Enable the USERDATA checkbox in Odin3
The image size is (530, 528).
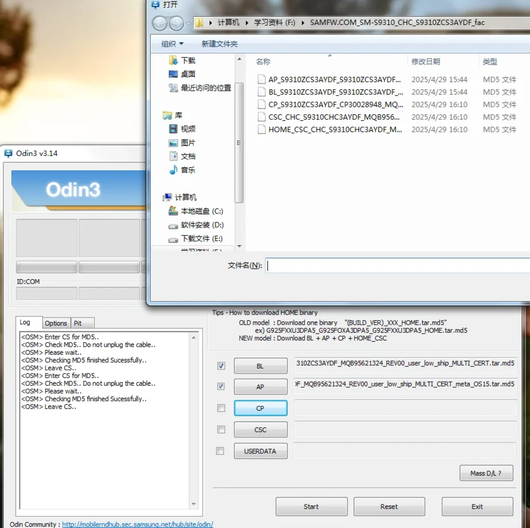(220, 451)
